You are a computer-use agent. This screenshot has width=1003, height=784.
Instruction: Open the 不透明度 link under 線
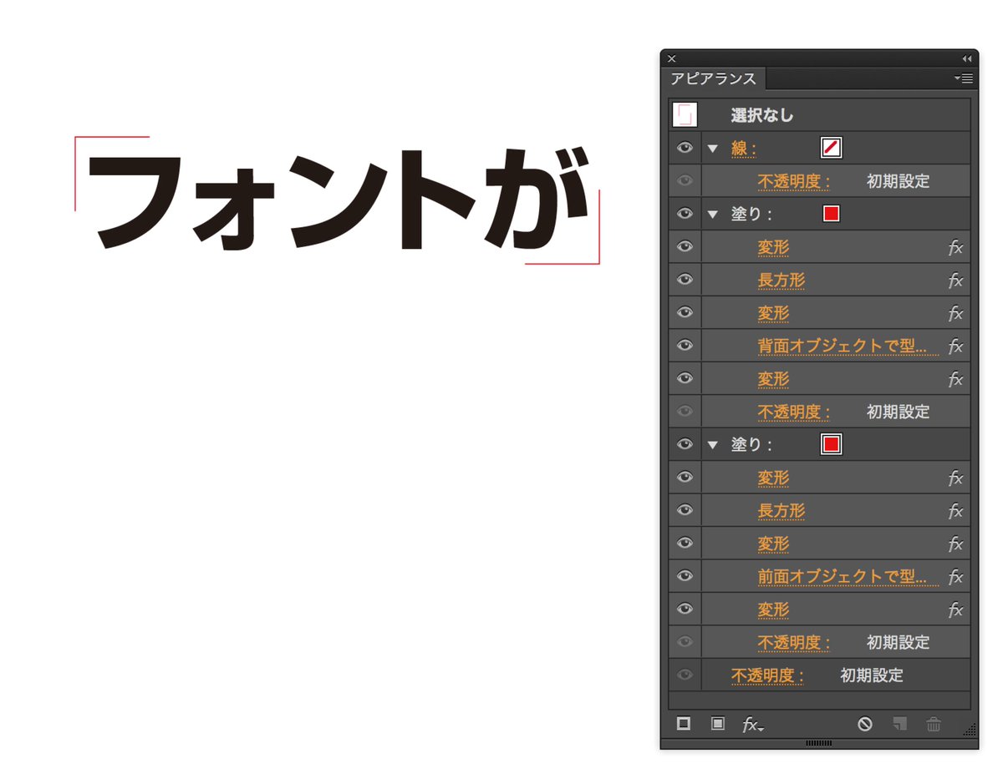click(794, 181)
